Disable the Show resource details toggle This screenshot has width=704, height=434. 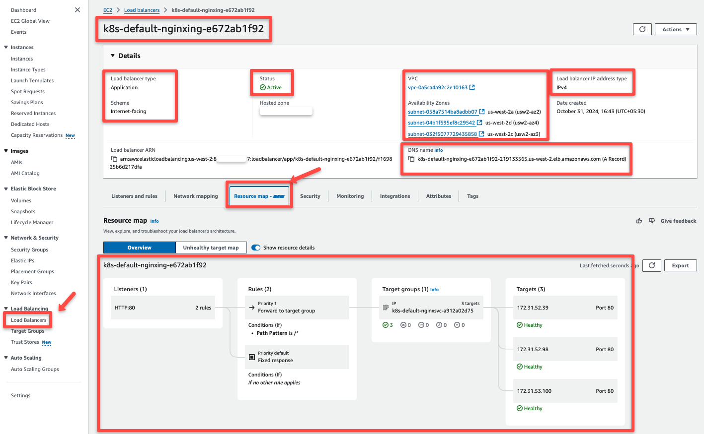point(255,247)
